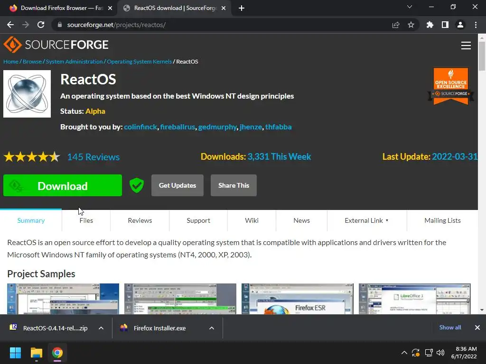Click Show all downloads
The width and height of the screenshot is (486, 364).
click(x=450, y=328)
